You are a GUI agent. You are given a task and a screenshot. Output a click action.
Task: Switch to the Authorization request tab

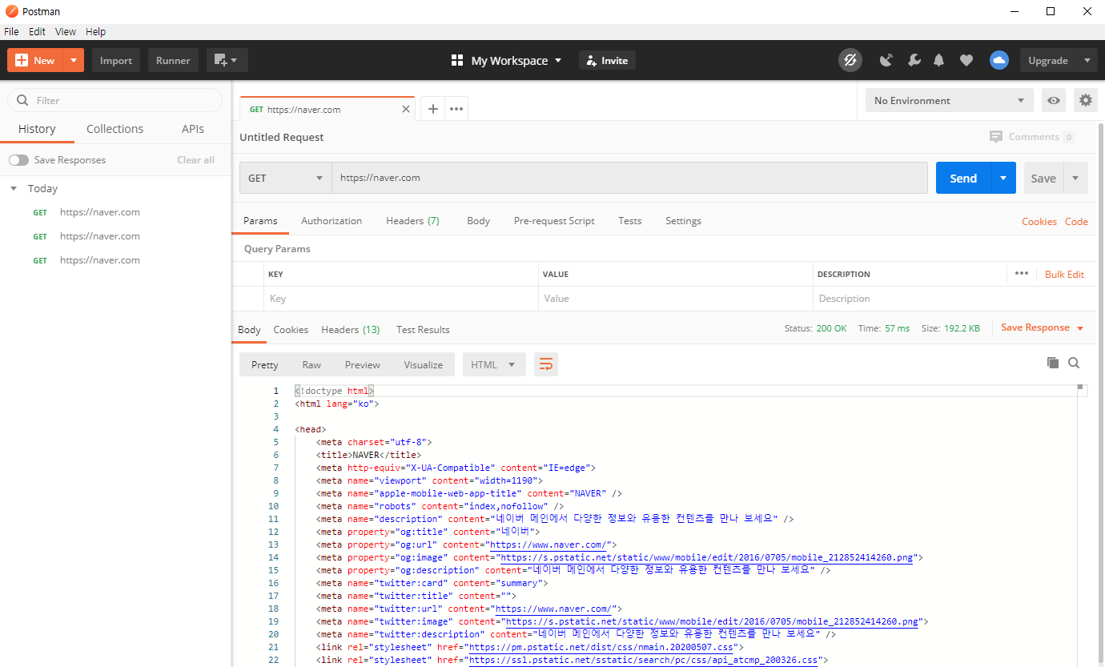pyautogui.click(x=331, y=220)
